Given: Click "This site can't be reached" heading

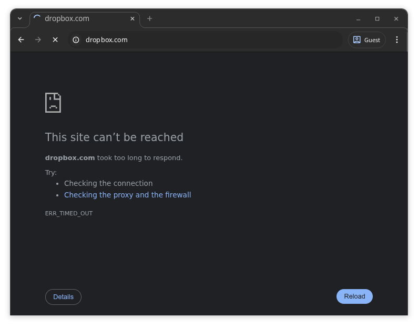Looking at the screenshot, I should click(114, 137).
